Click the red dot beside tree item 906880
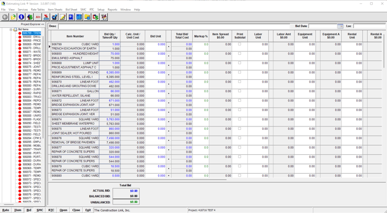 coord(20,85)
